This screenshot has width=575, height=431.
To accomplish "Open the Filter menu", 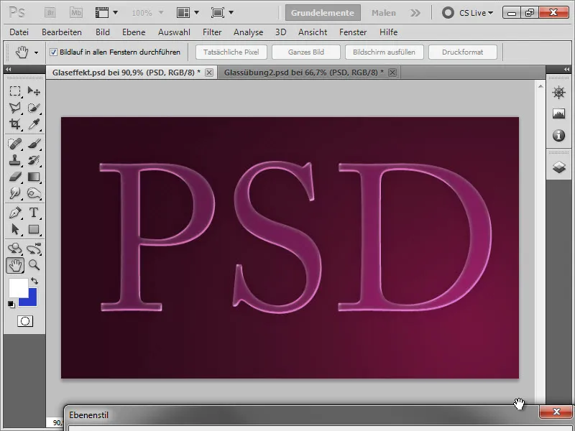I will pyautogui.click(x=212, y=32).
